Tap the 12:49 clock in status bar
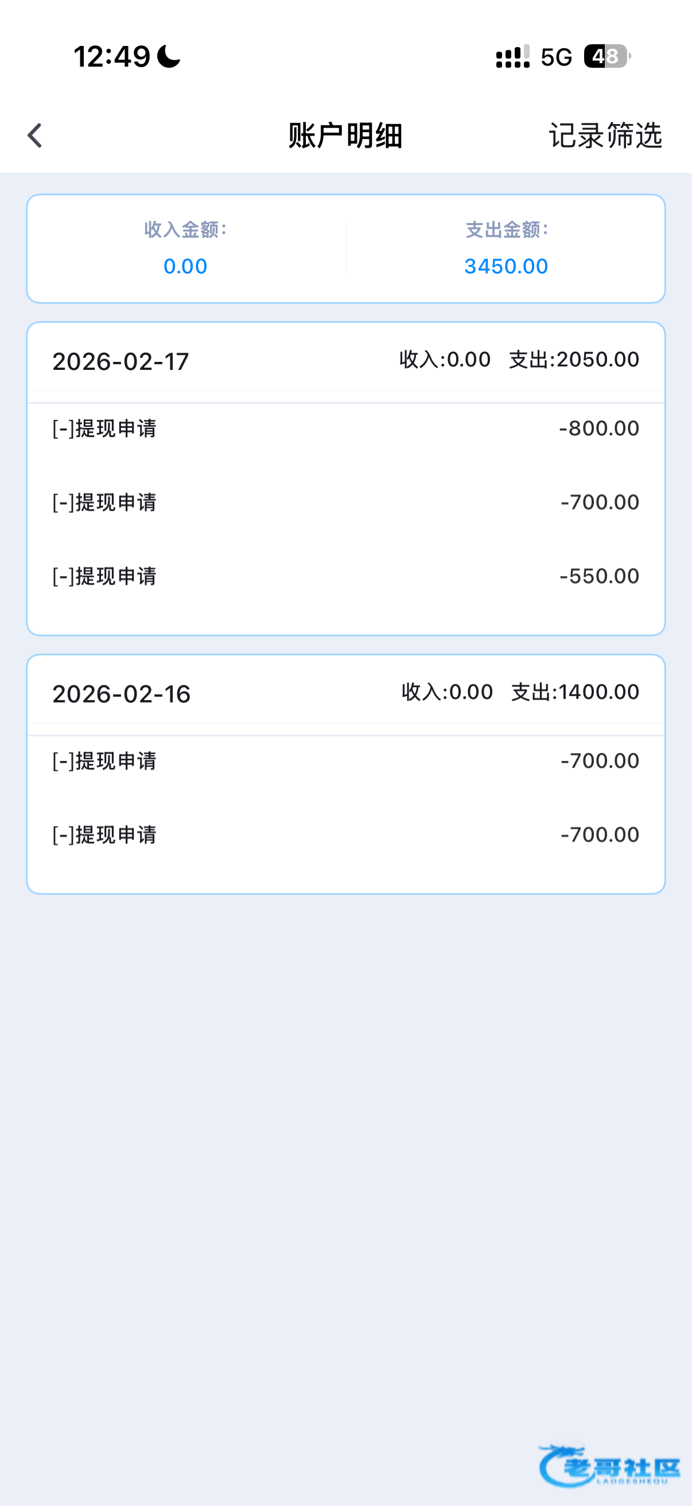Screen dimensions: 692x1506 pyautogui.click(x=112, y=57)
